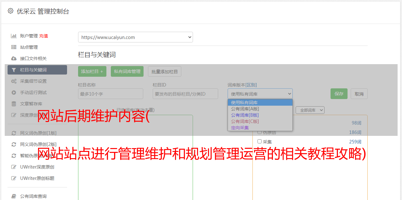The width and height of the screenshot is (402, 200).
Task: Click the 259词 count
Action: (x=355, y=142)
